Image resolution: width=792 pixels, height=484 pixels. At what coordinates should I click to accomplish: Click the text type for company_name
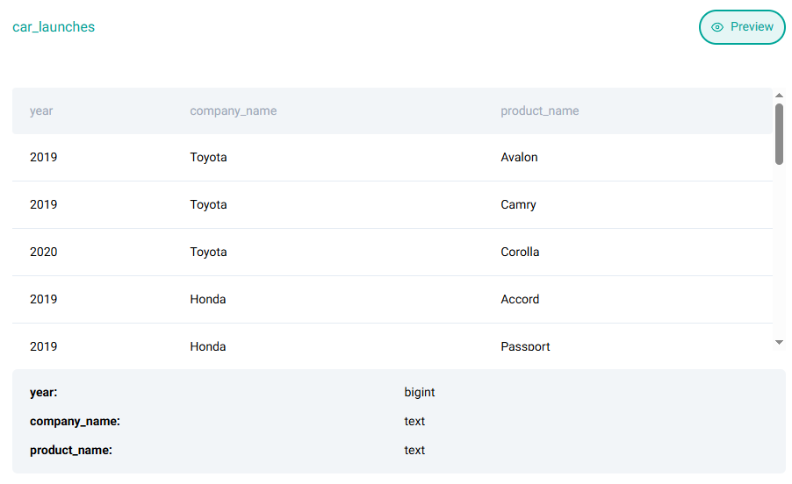(414, 422)
